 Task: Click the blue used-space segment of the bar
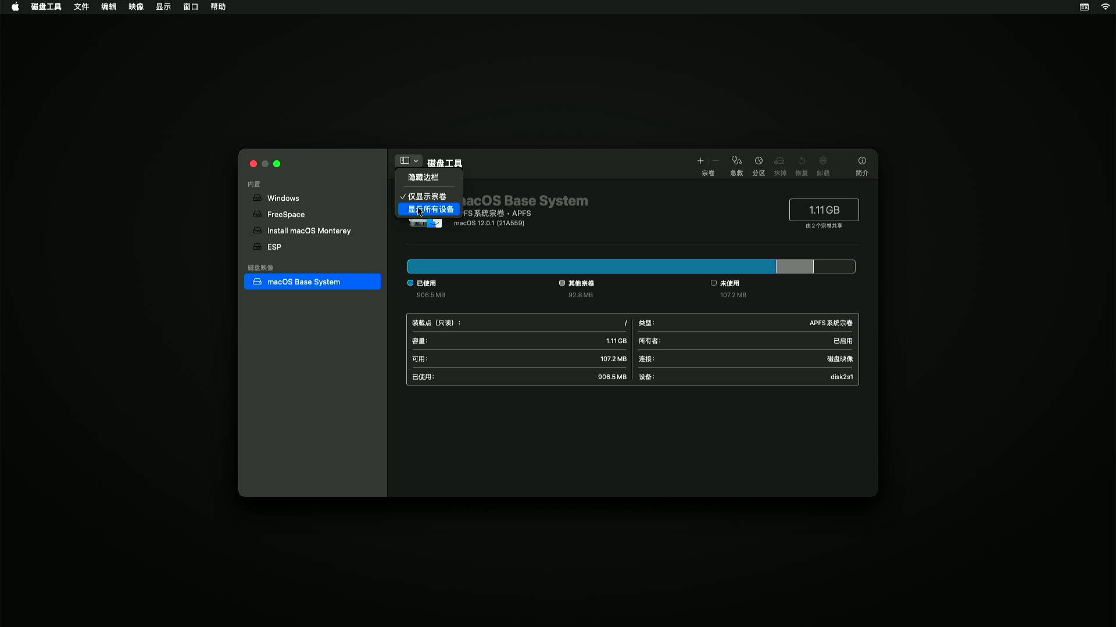591,266
